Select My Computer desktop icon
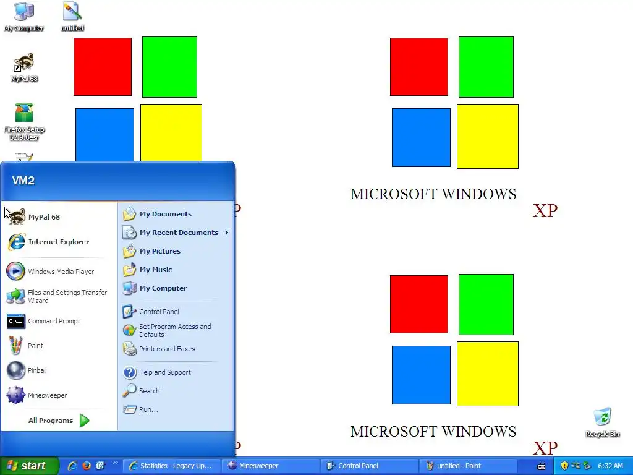Image resolution: width=633 pixels, height=475 pixels. (x=24, y=17)
